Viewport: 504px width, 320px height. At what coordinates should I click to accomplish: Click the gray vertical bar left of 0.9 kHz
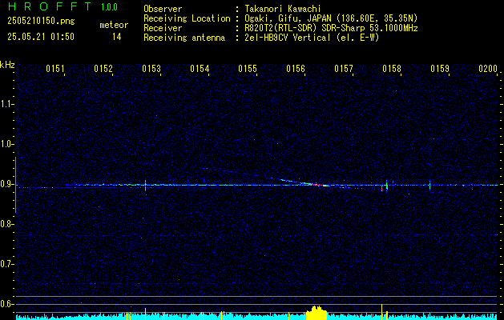(16, 185)
